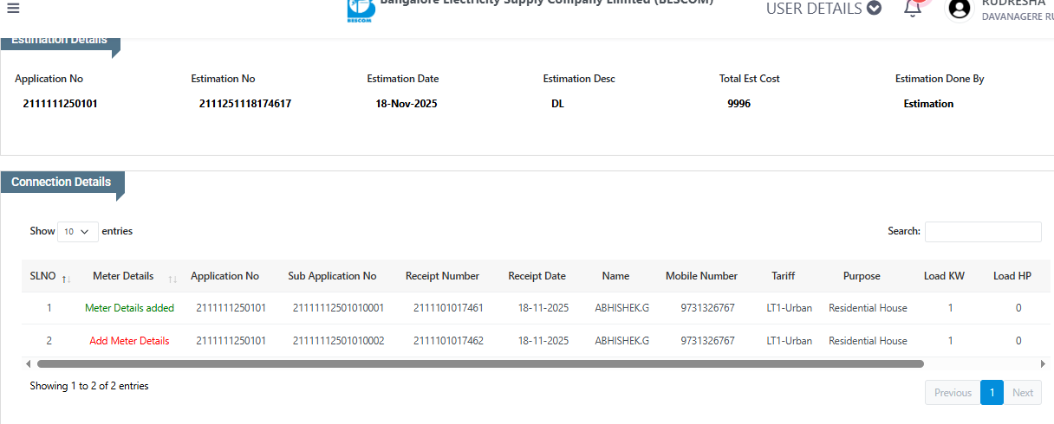Viewport: 1054px width, 424px height.
Task: Click the Connection Details section header
Action: pos(62,183)
